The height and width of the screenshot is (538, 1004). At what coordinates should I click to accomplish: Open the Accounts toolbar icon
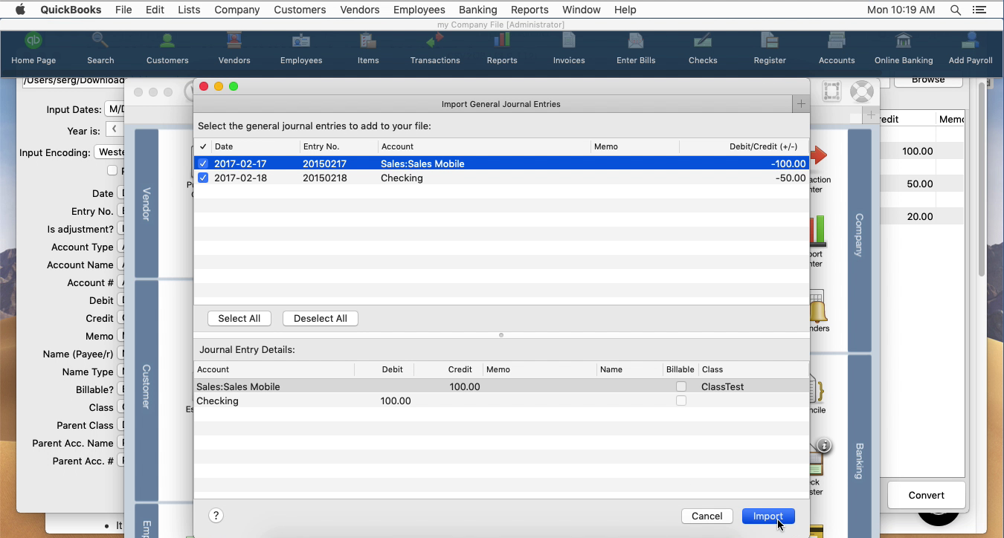coord(837,48)
